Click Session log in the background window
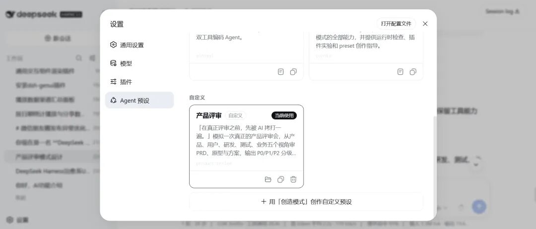Screen dimensions: 536x229 point(502,11)
